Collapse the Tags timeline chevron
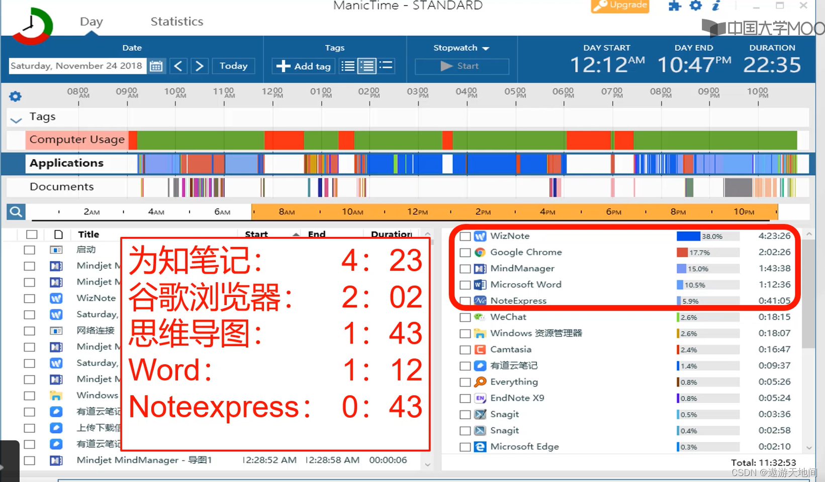The height and width of the screenshot is (482, 825). point(16,119)
